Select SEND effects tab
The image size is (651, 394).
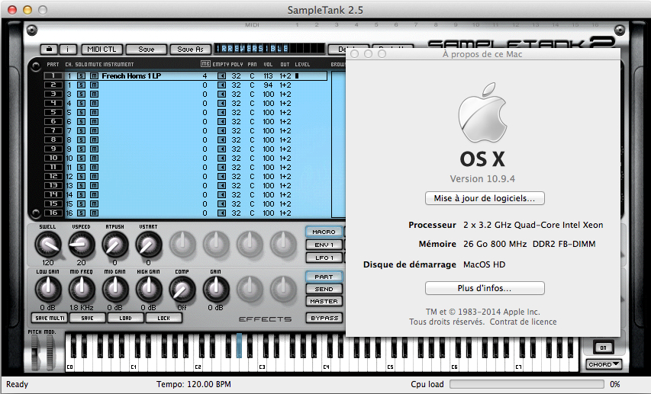click(324, 289)
